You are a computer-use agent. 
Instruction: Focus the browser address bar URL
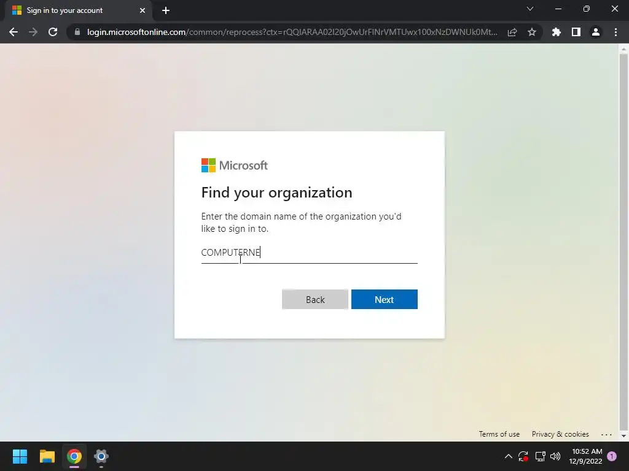tap(292, 32)
